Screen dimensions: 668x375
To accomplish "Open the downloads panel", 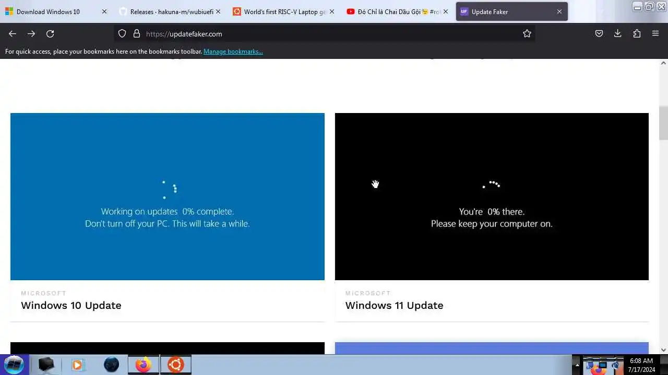I will tap(618, 34).
